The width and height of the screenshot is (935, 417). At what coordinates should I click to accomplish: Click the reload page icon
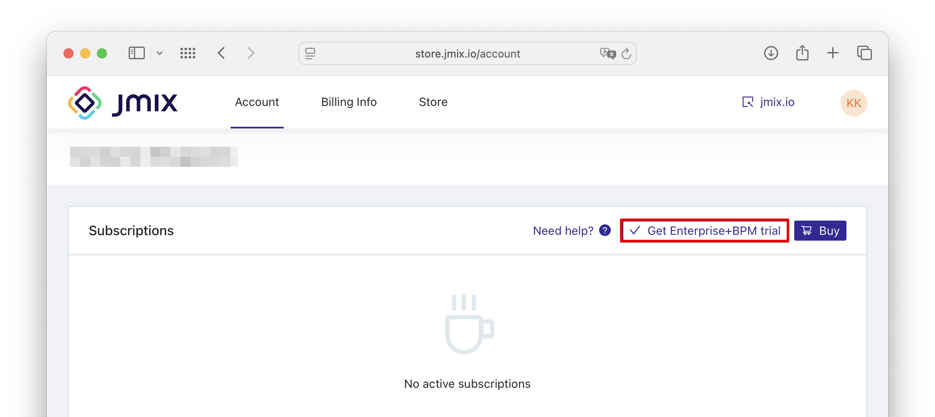[626, 53]
